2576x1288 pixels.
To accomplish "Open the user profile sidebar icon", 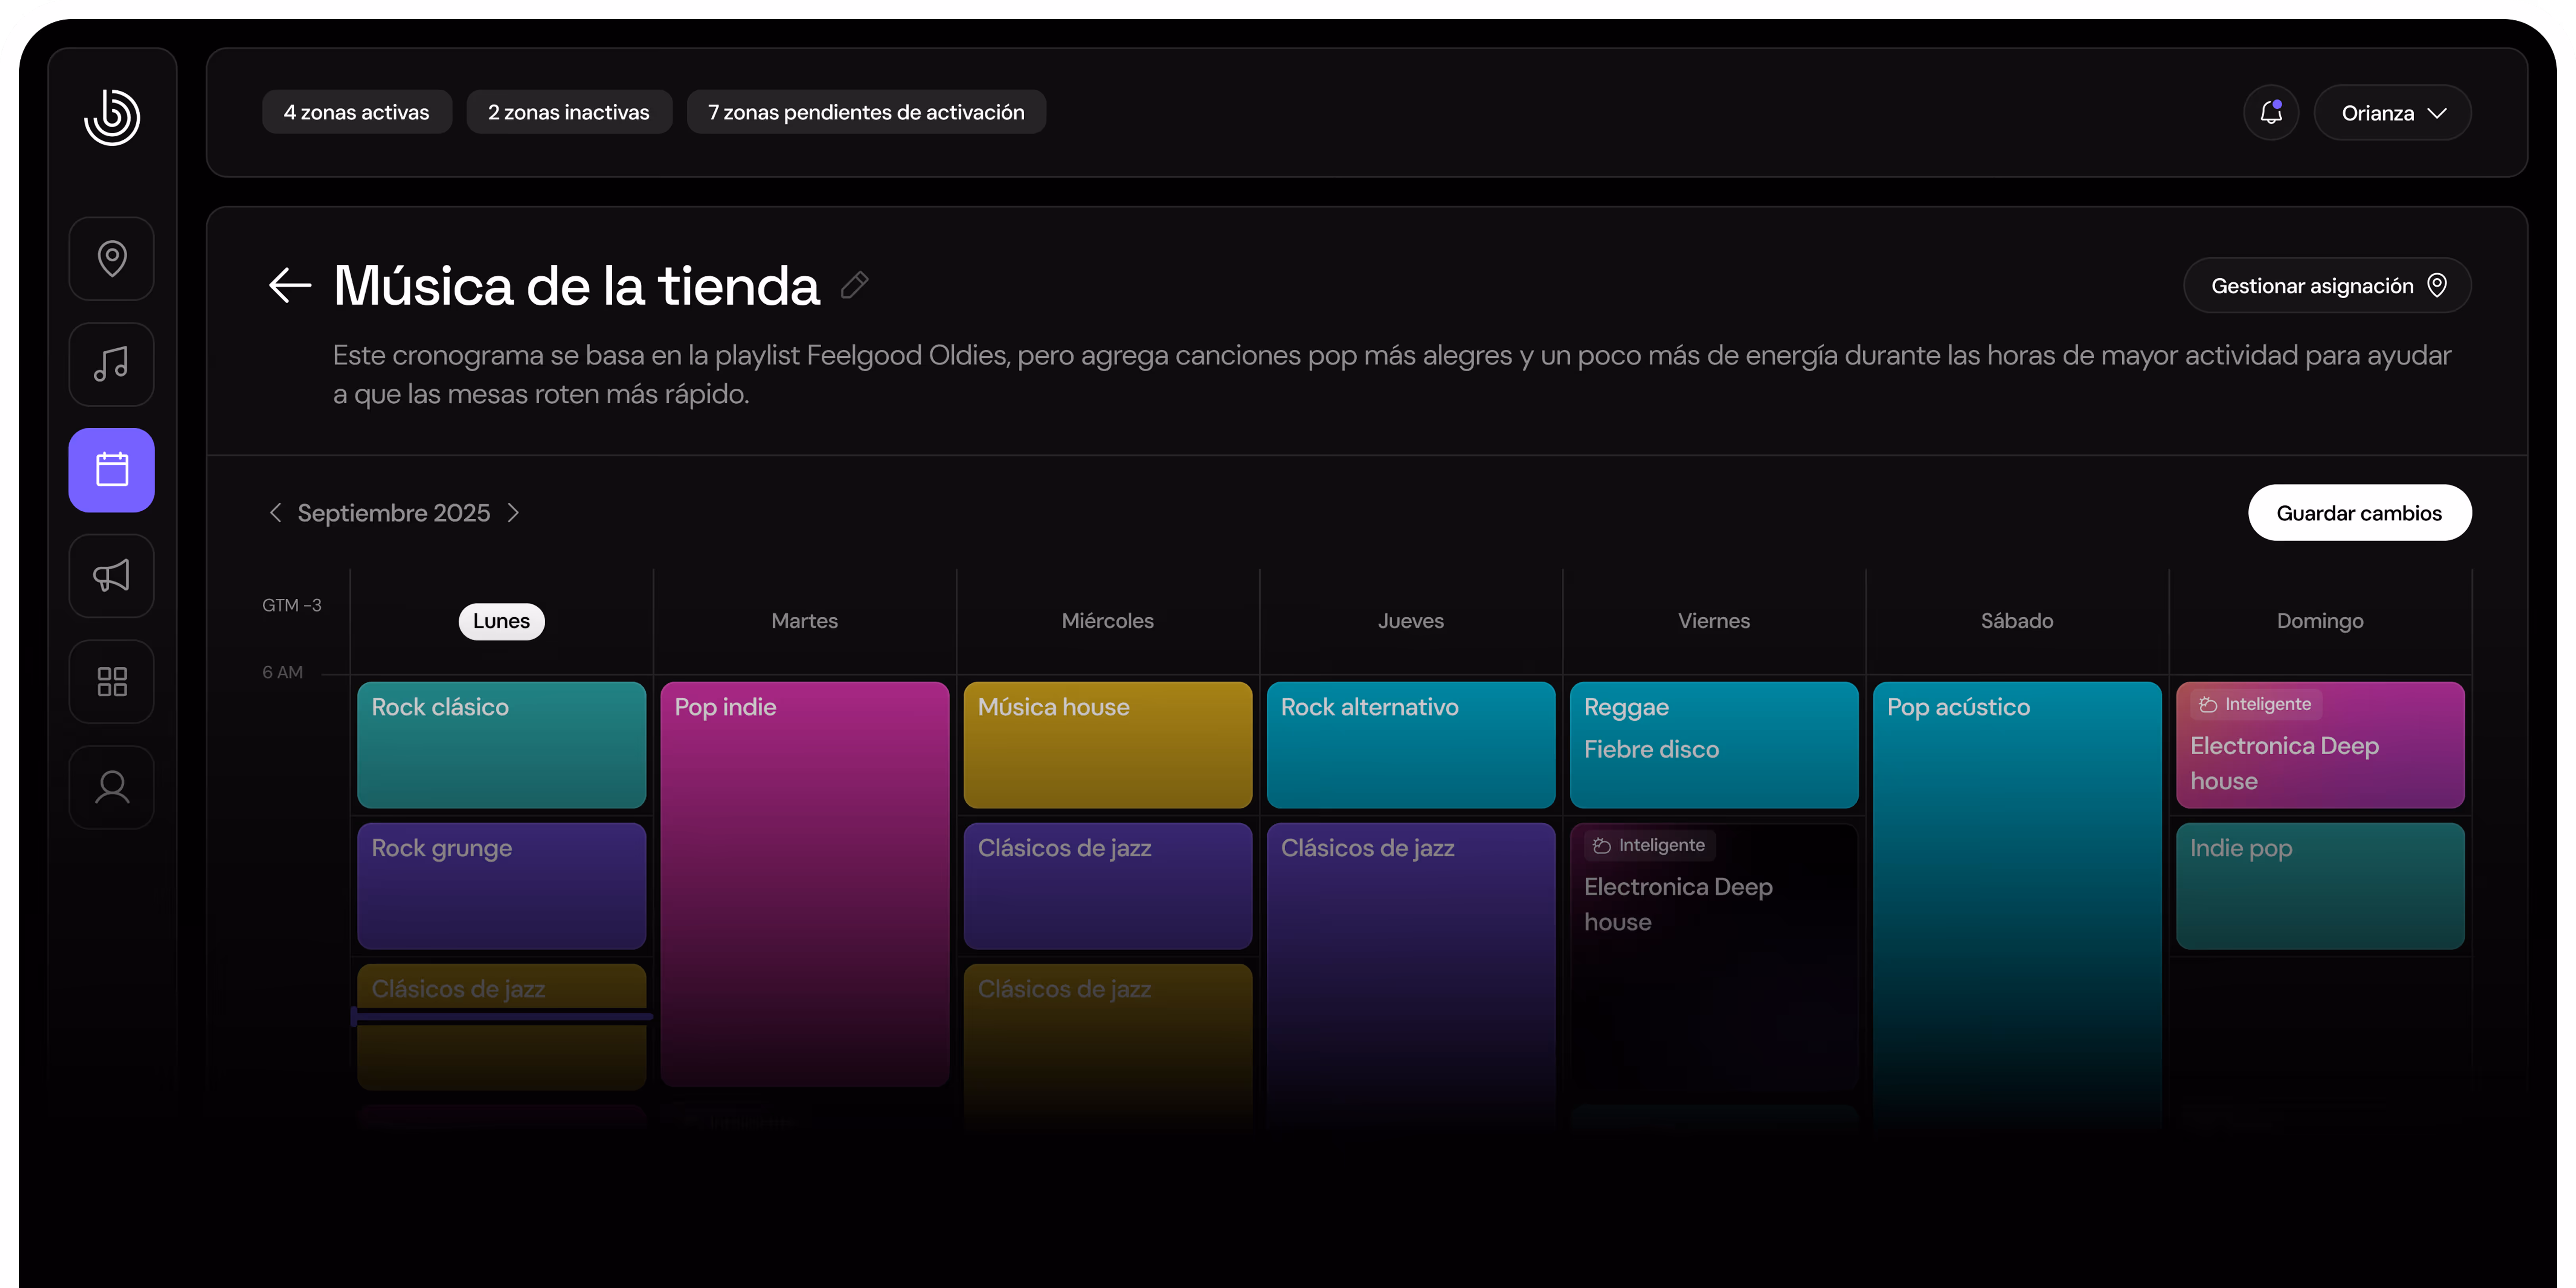I will (112, 788).
